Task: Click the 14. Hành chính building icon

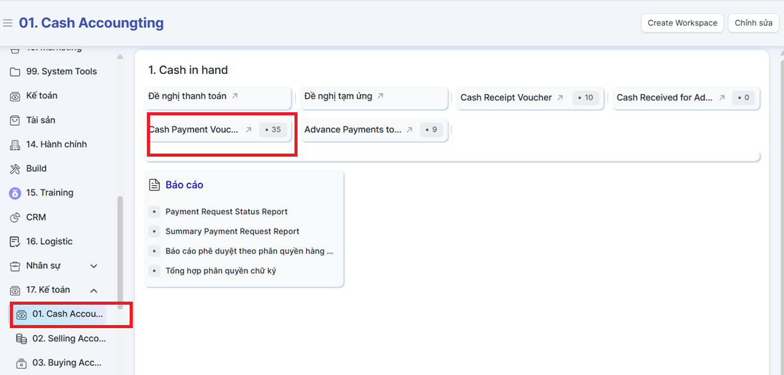Action: click(15, 144)
